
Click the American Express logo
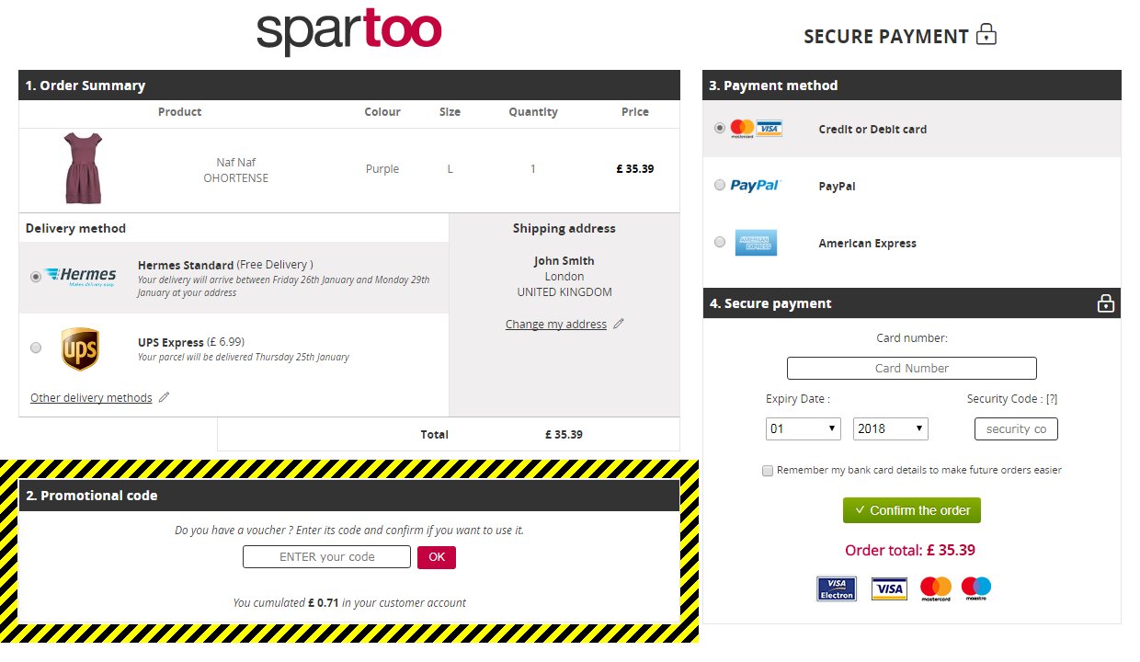pyautogui.click(x=756, y=243)
